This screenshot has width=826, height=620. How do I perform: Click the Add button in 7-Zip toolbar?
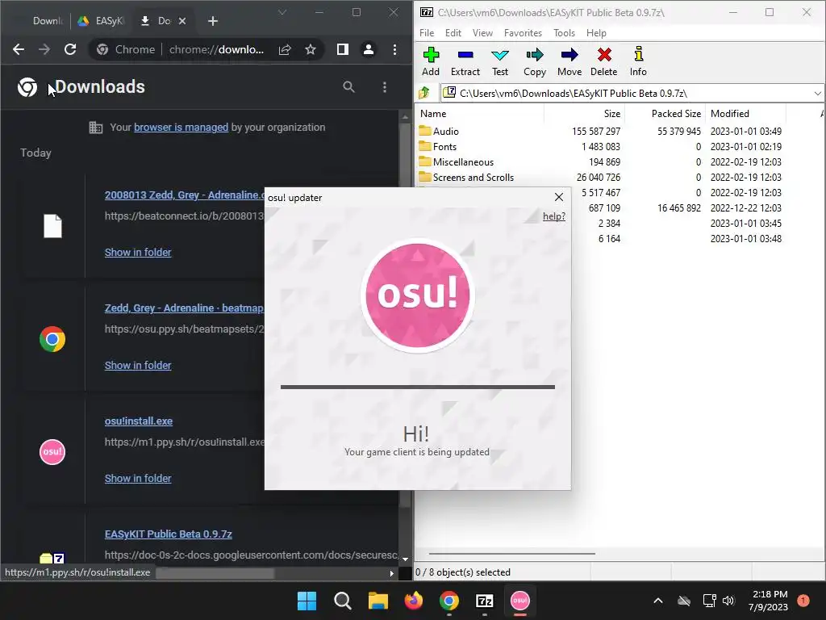click(431, 61)
